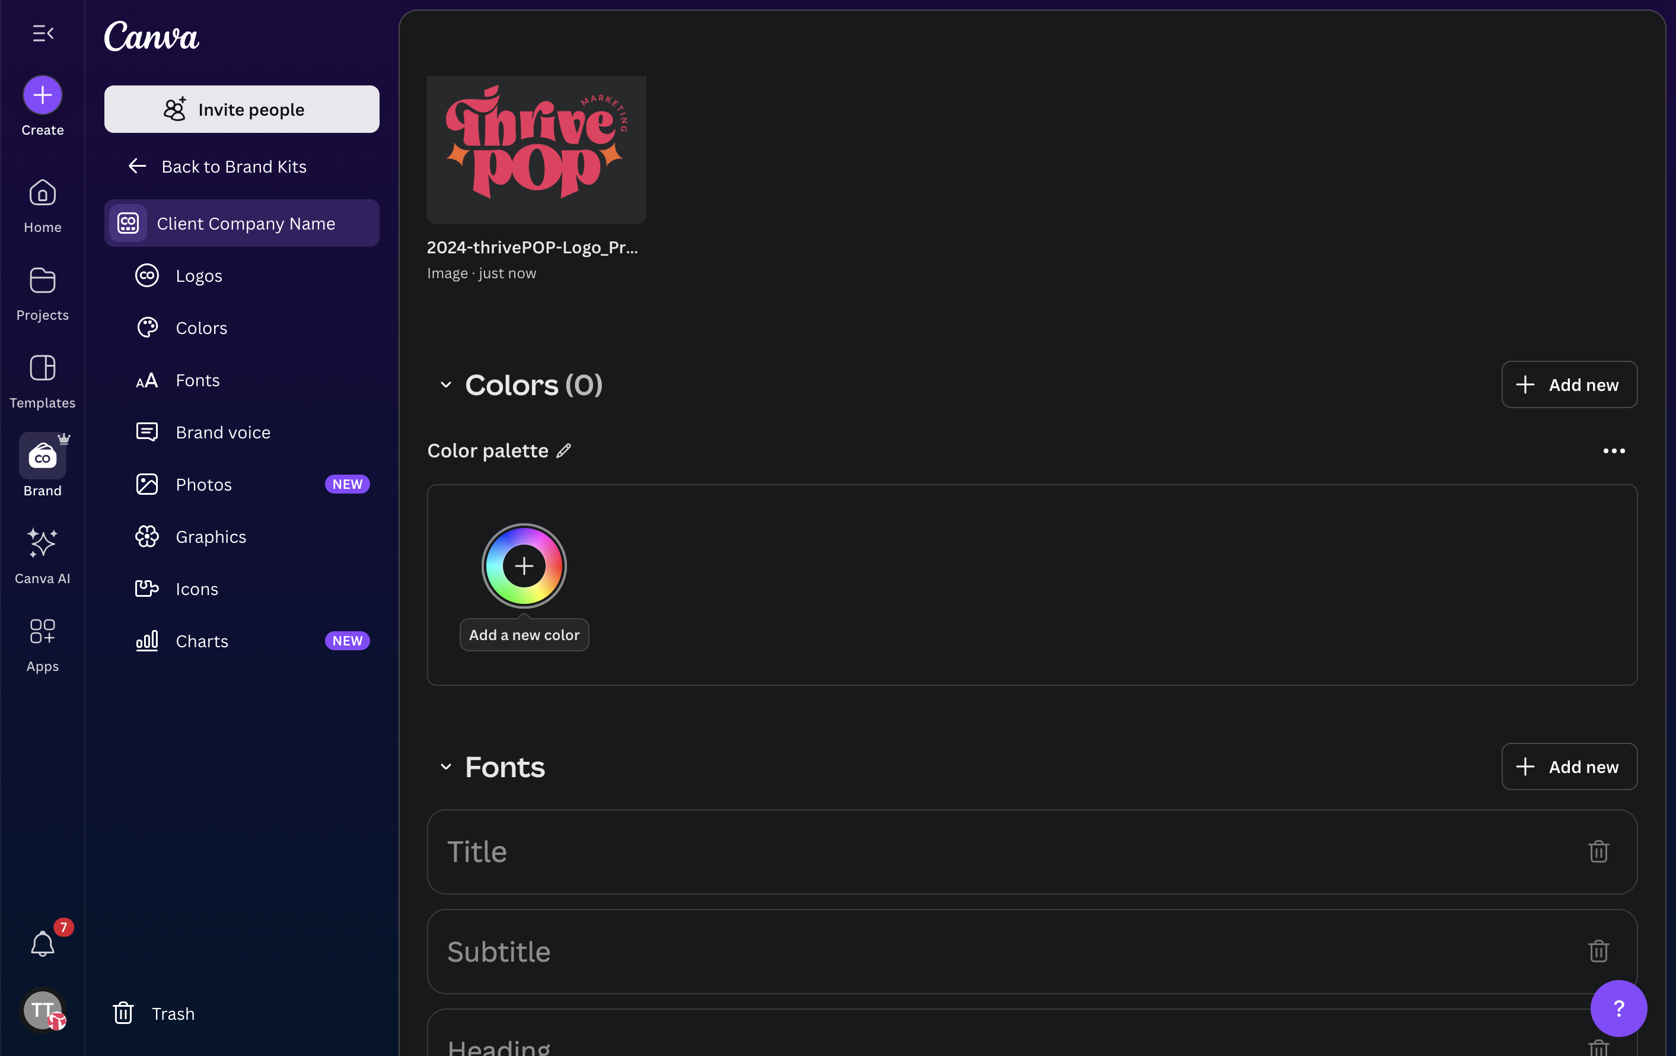The image size is (1676, 1056).
Task: Open notifications bell with 7 badge
Action: pyautogui.click(x=43, y=943)
